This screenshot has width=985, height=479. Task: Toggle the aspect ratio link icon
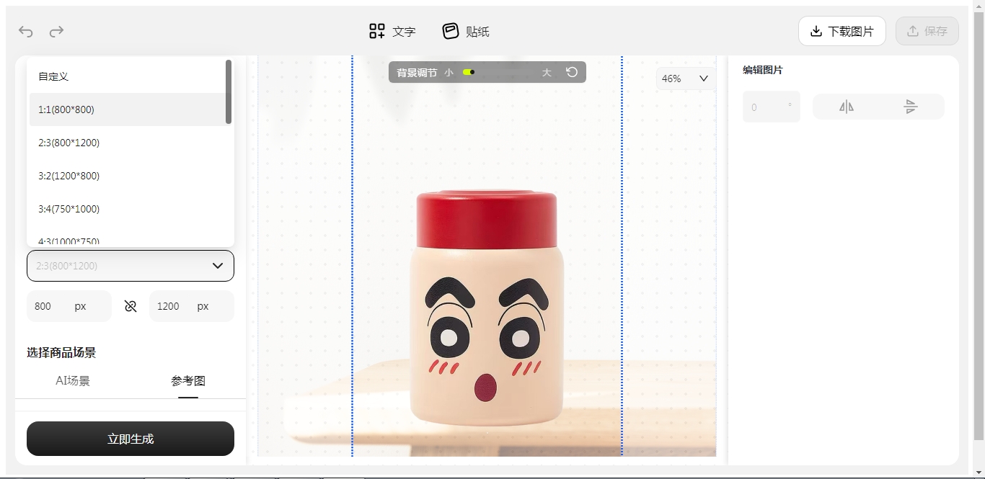click(x=131, y=306)
